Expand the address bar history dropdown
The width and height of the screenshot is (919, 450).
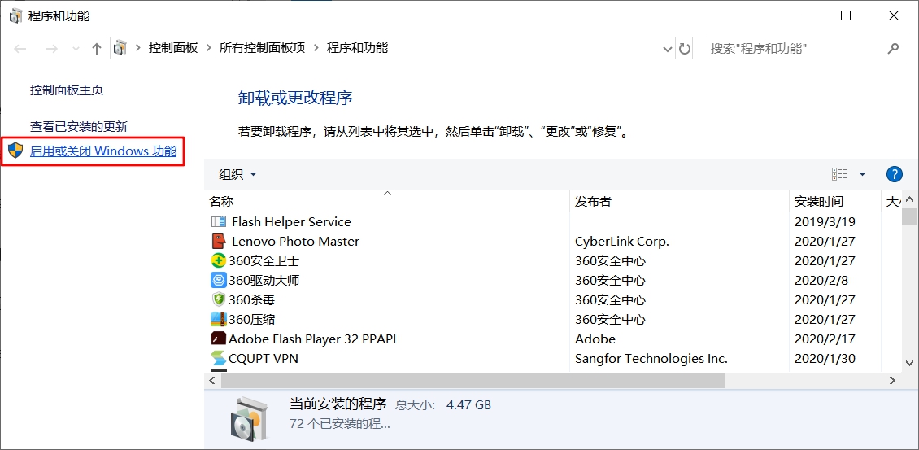click(667, 49)
